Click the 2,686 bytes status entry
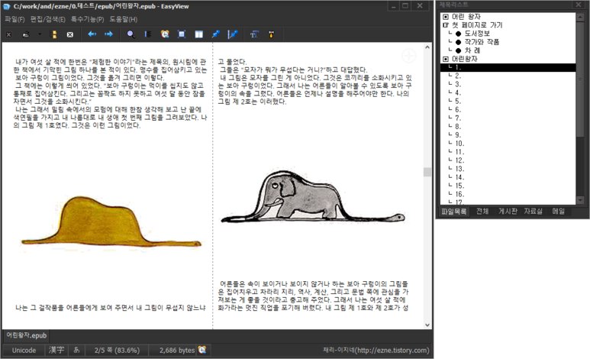 tap(177, 351)
